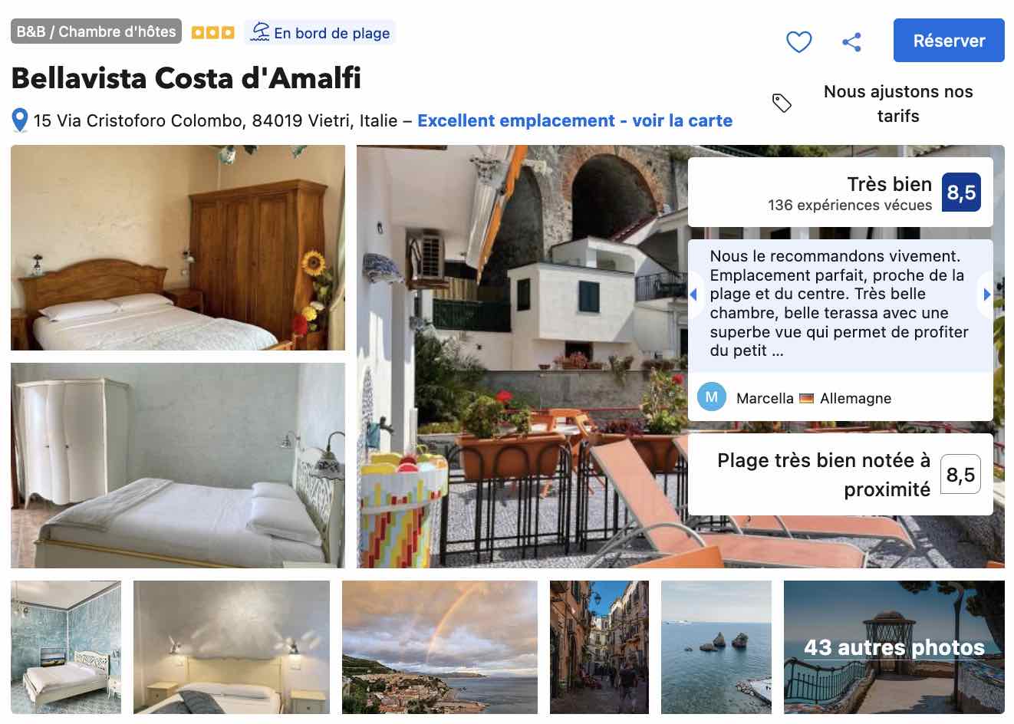View the sea rocks thumbnail
The height and width of the screenshot is (724, 1014).
tap(716, 647)
